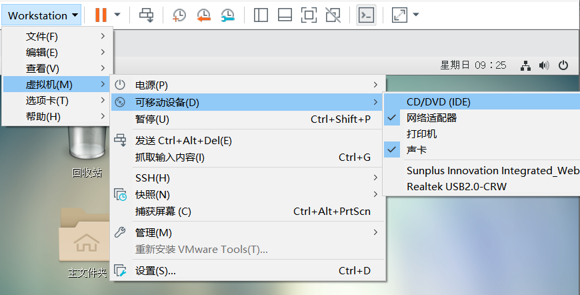Choose 暂停(U) from the menu
Screen dimensions: 580x295
click(248, 119)
